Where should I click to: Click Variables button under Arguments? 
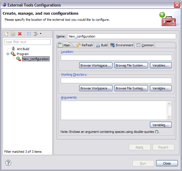coord(161,125)
